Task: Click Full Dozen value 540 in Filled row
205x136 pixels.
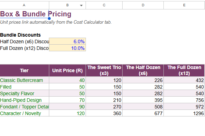Action: click(x=184, y=87)
